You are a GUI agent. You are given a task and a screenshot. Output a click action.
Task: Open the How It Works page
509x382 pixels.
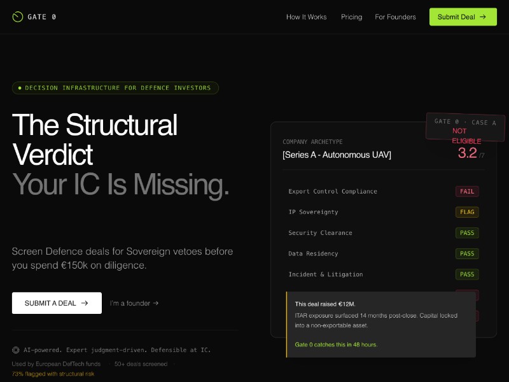point(306,17)
